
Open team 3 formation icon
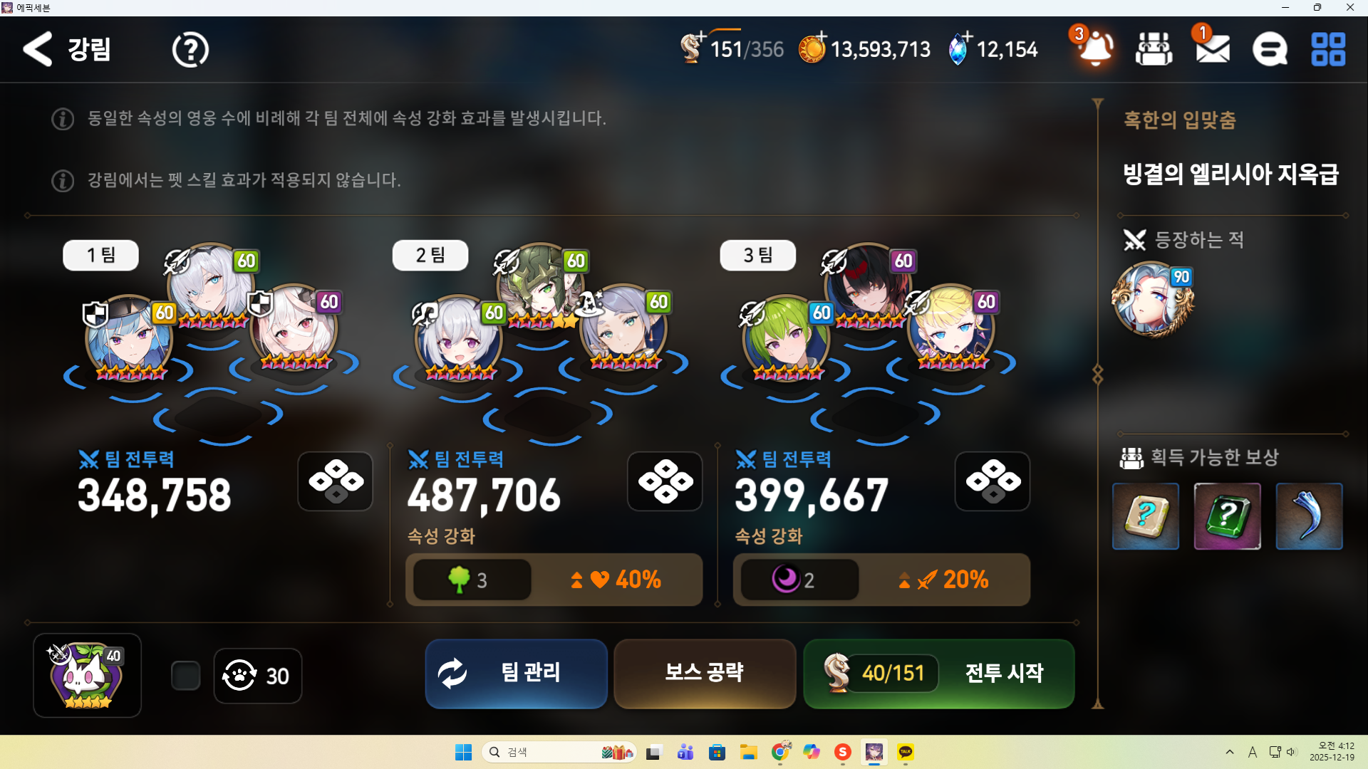(x=993, y=481)
